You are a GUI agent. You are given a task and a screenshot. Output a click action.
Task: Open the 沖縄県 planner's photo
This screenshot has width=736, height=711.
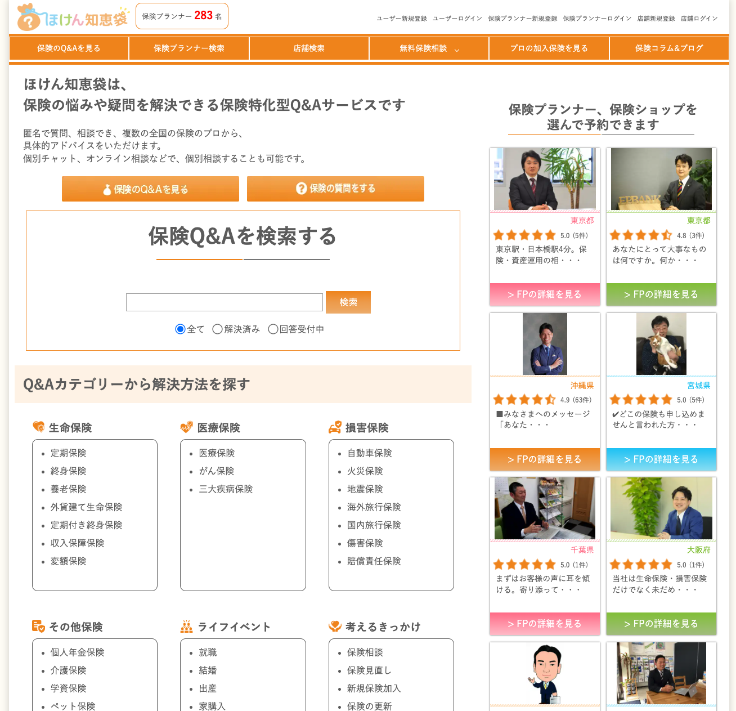545,344
